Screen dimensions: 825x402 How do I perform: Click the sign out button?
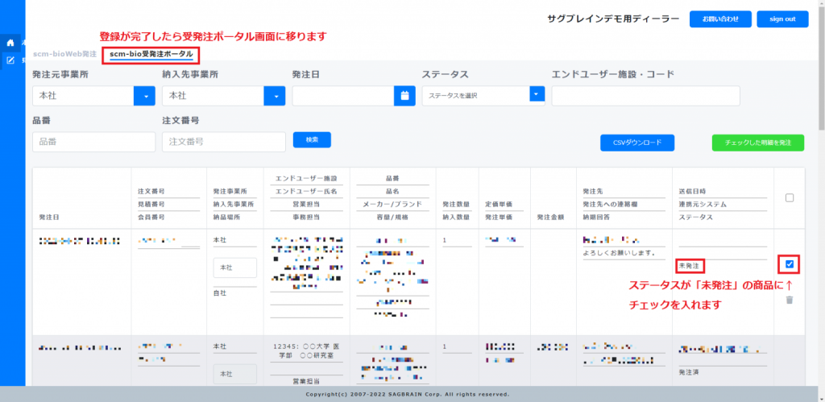782,19
